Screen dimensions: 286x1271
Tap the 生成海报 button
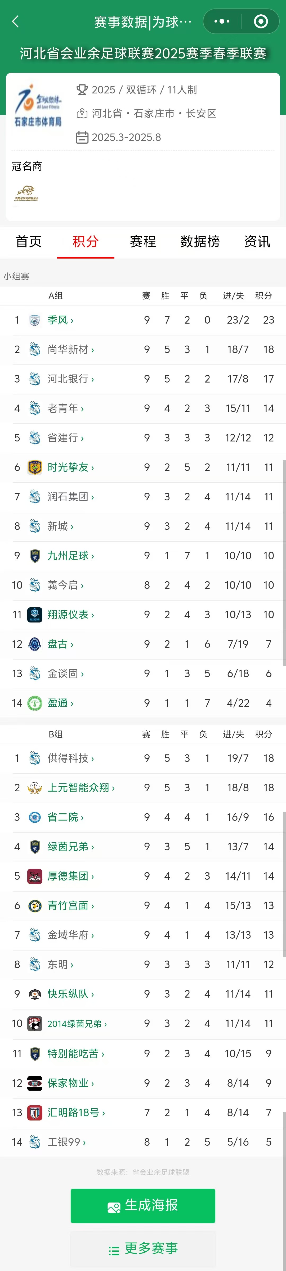[143, 1206]
